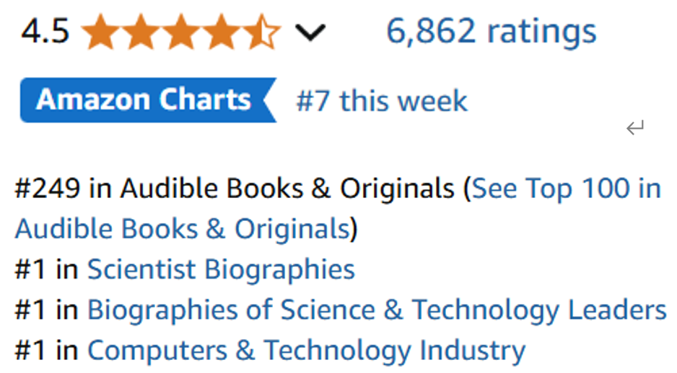Image resolution: width=677 pixels, height=373 pixels.
Task: Go to Biographies of Science & Technology Leaders
Action: click(377, 310)
